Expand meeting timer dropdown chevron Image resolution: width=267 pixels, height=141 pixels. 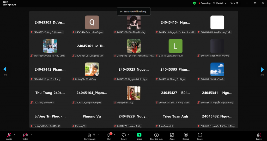pyautogui.click(x=226, y=3)
